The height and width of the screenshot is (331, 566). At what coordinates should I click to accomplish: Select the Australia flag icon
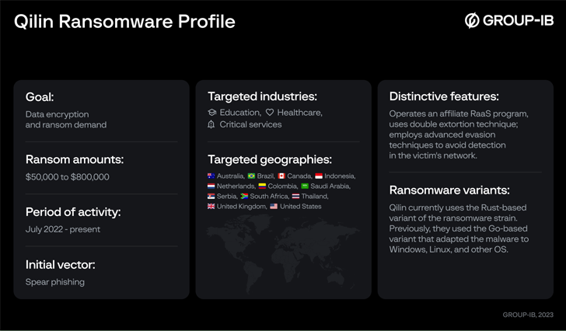click(x=211, y=176)
